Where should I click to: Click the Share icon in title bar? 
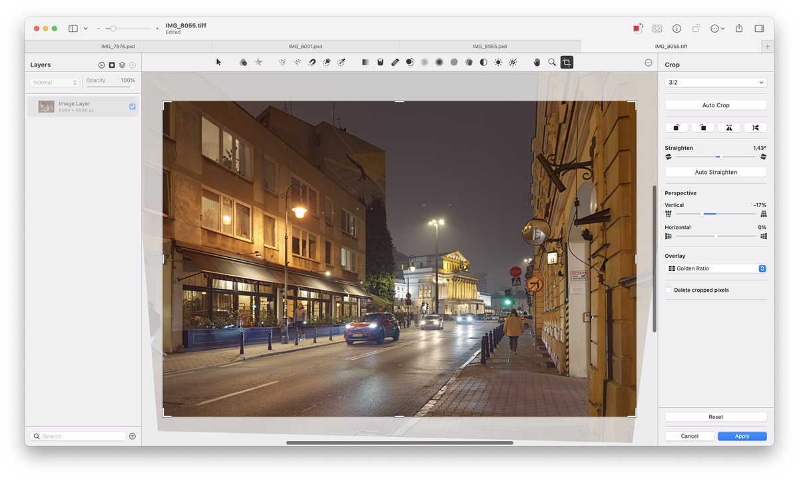[739, 29]
